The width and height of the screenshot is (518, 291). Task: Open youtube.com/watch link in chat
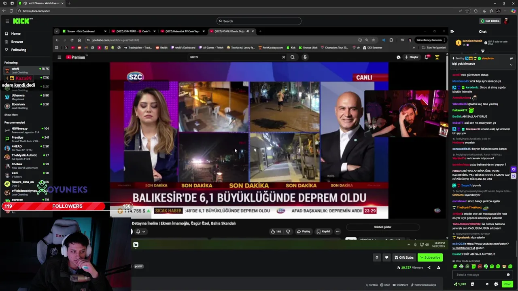(x=480, y=246)
